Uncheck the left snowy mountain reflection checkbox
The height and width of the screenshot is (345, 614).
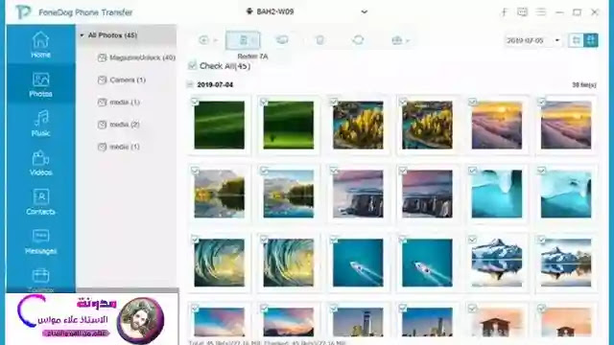click(473, 240)
